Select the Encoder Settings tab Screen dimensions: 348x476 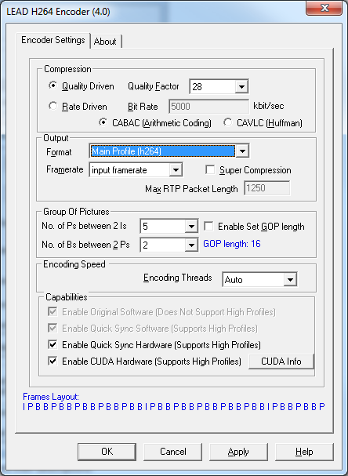tap(53, 40)
